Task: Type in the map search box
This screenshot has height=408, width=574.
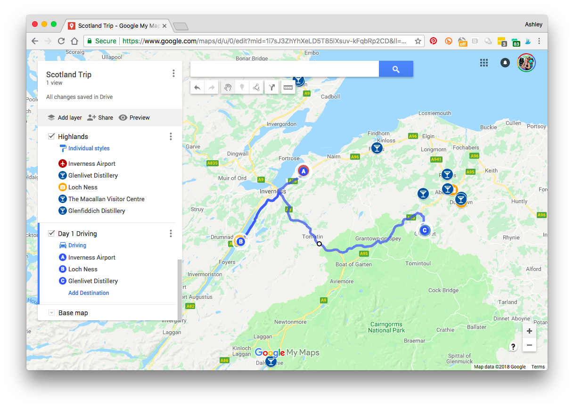Action: tap(285, 69)
